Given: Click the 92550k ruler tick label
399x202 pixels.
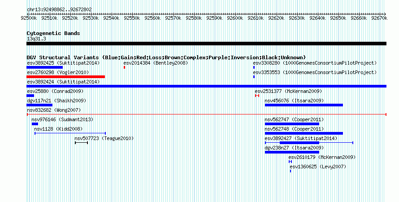Looking at the screenshot, I should coord(132,18).
